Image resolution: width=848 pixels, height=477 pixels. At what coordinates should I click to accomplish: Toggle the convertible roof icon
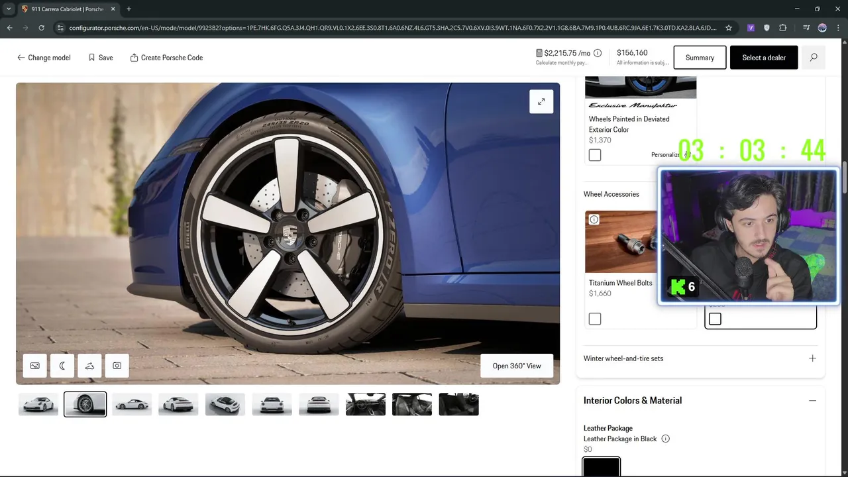point(89,366)
